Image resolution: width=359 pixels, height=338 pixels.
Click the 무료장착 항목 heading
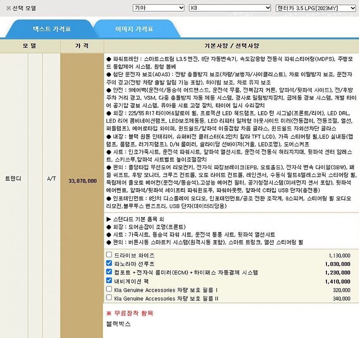pyautogui.click(x=130, y=313)
